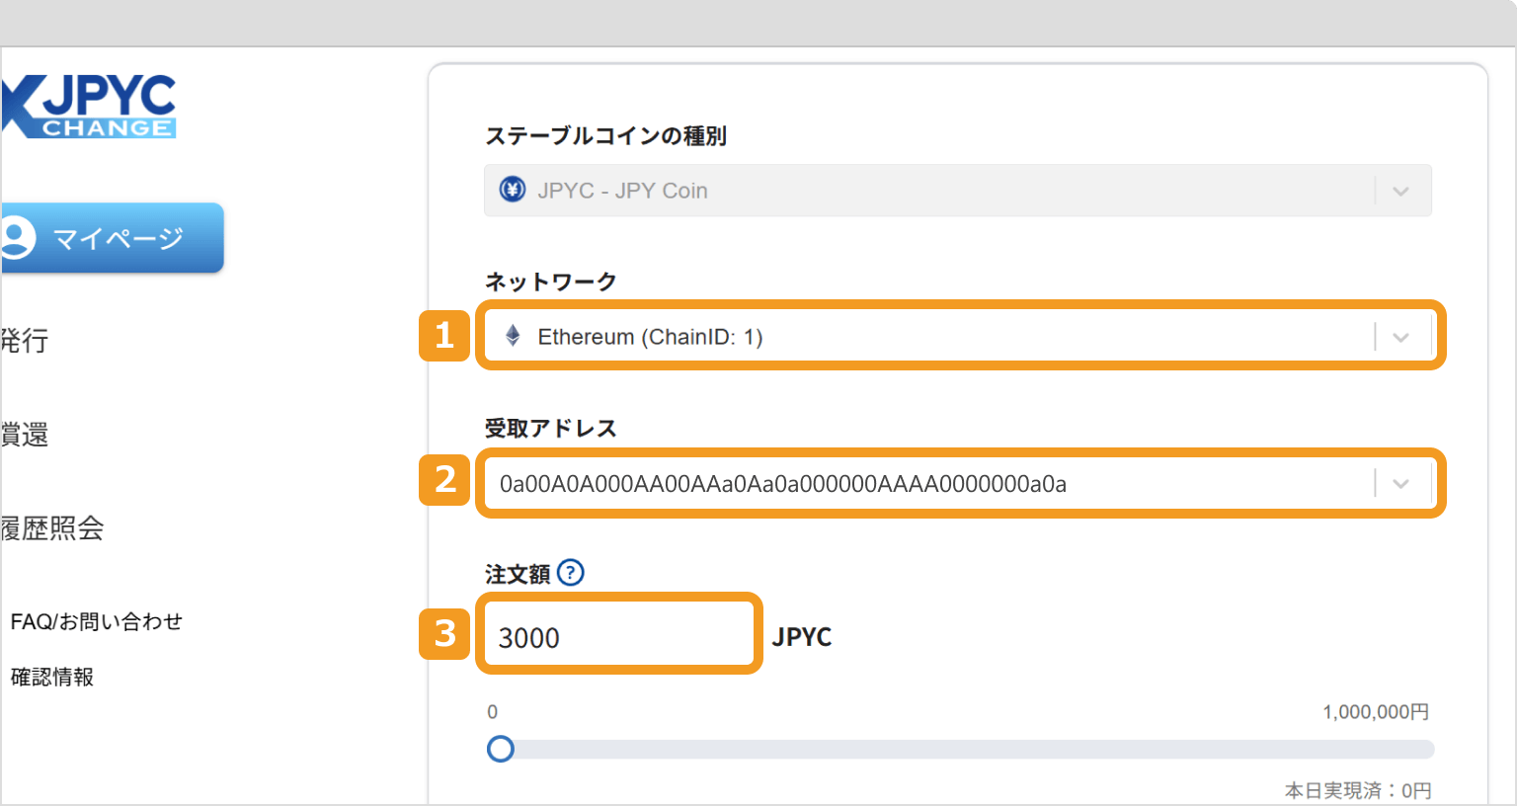Screen dimensions: 1517x806
Task: Click the order amount slider handle
Action: pyautogui.click(x=501, y=750)
